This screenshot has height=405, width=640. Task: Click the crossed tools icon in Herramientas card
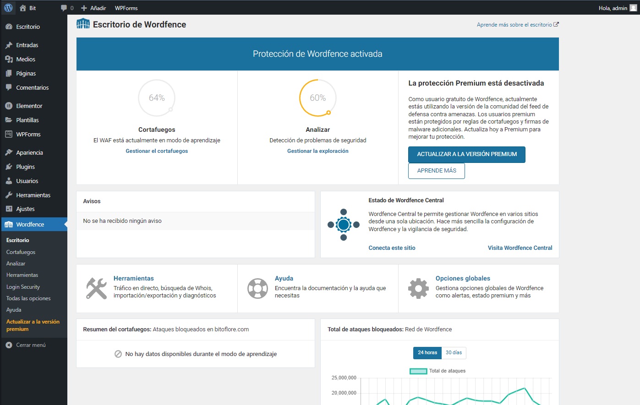pos(96,288)
